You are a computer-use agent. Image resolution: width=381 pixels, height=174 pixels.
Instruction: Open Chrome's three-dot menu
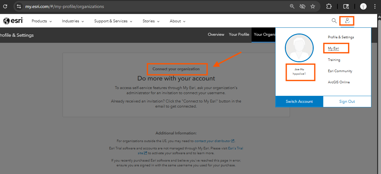[x=375, y=6]
